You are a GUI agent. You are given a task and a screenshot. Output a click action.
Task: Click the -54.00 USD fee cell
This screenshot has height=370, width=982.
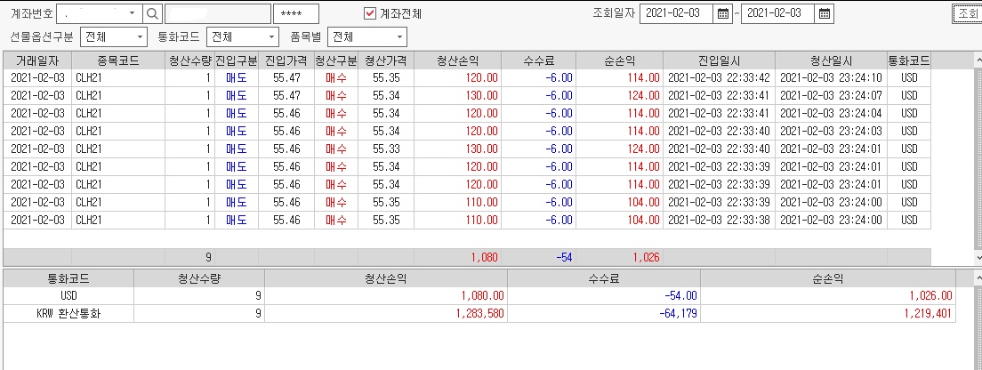pos(604,296)
